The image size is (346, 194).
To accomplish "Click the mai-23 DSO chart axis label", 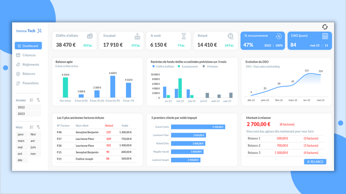I will (321, 100).
